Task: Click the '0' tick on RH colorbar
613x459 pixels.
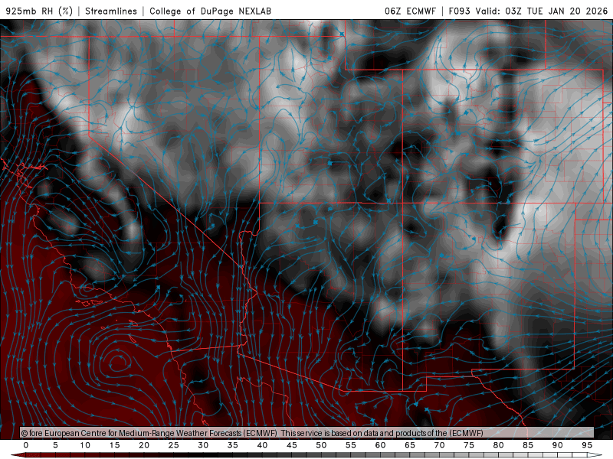Action: (x=26, y=445)
